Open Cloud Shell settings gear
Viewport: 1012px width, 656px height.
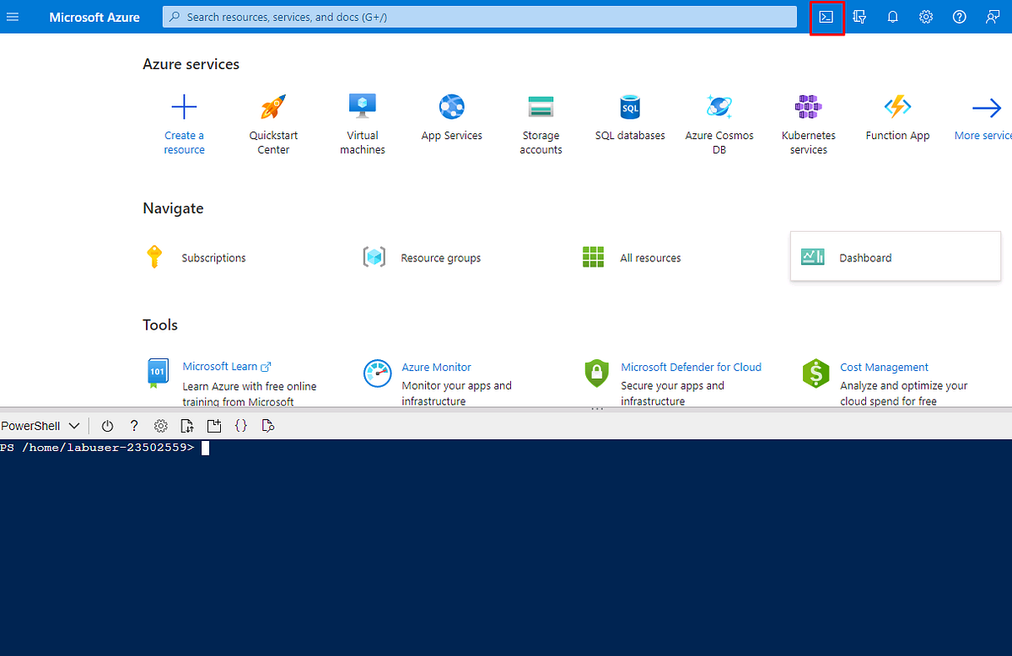161,426
